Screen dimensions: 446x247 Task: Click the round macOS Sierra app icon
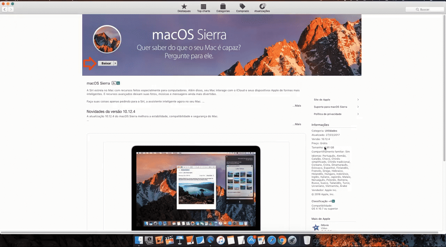click(x=107, y=39)
